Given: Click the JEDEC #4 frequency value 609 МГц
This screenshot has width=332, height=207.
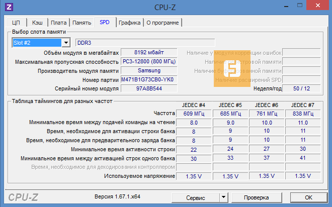Looking at the screenshot, I should pyautogui.click(x=194, y=113).
